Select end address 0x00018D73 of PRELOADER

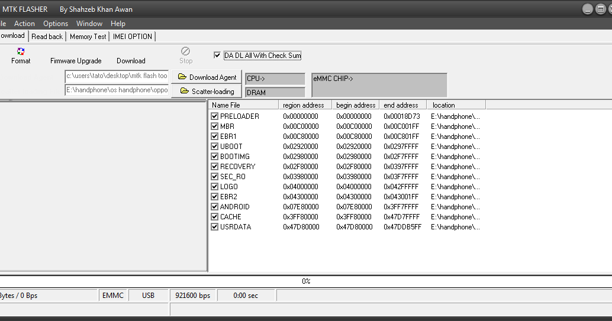(x=402, y=116)
